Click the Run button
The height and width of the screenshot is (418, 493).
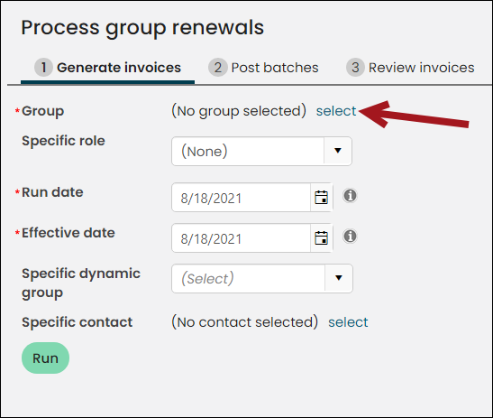46,358
